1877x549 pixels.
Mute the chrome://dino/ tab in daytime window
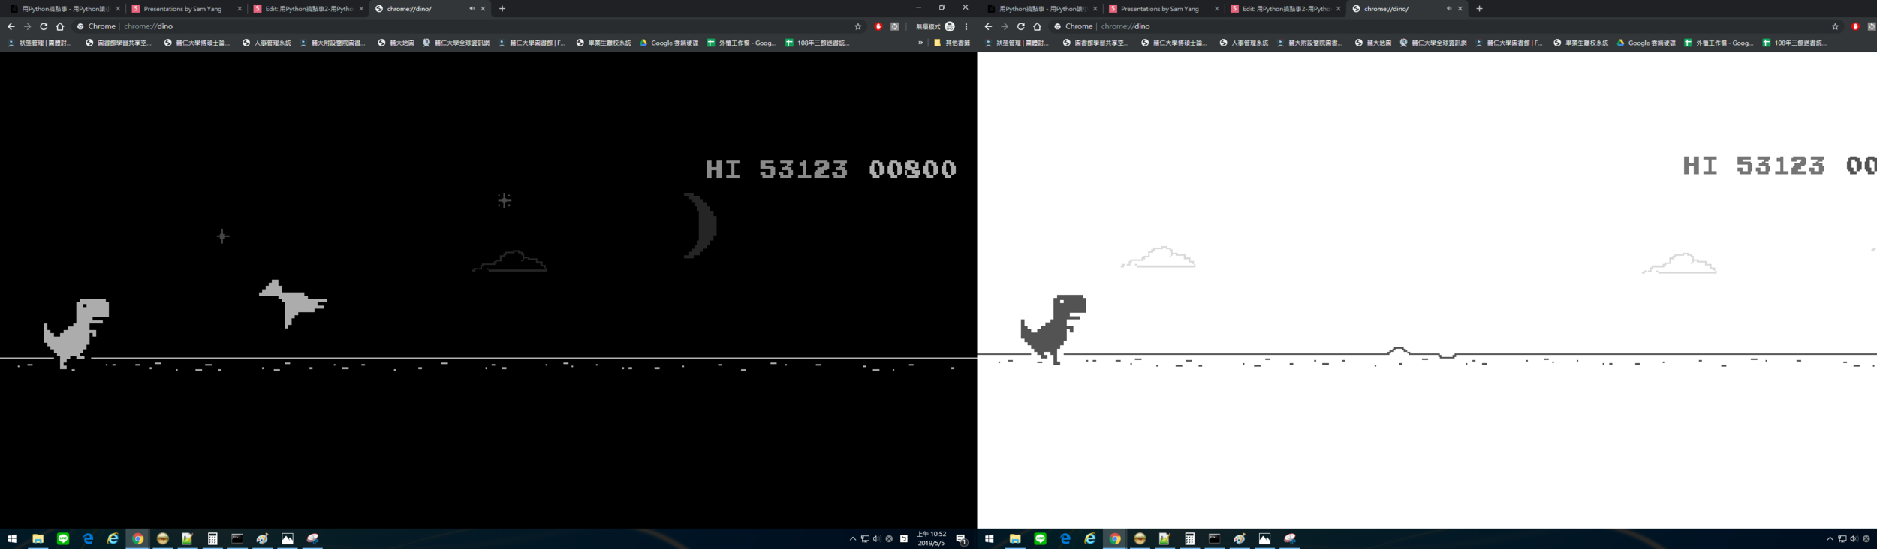tap(1449, 9)
